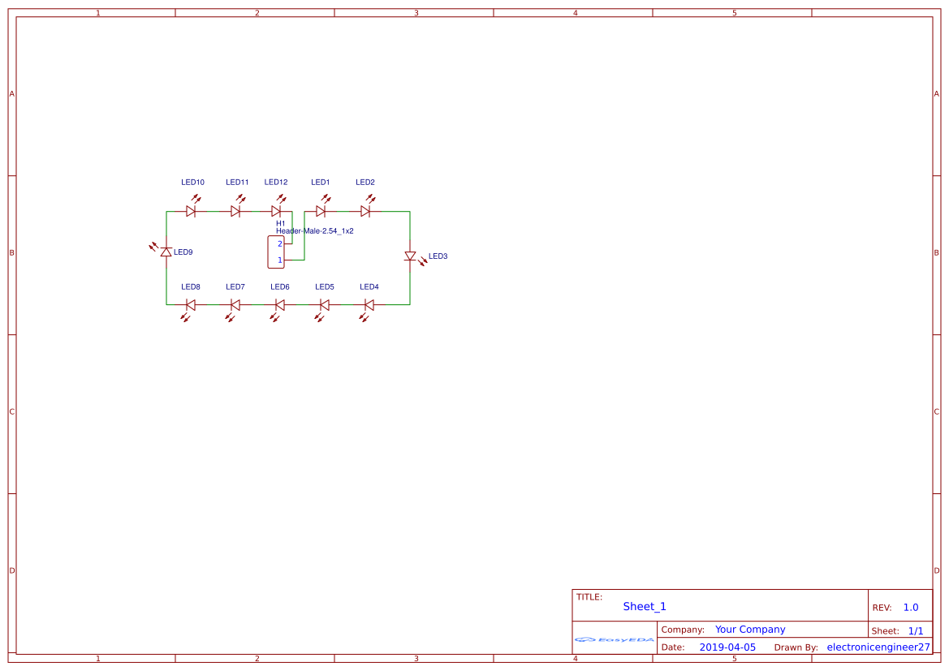Select the wire from header pin 1
Screen dimensions: 949x671
[x=304, y=236]
